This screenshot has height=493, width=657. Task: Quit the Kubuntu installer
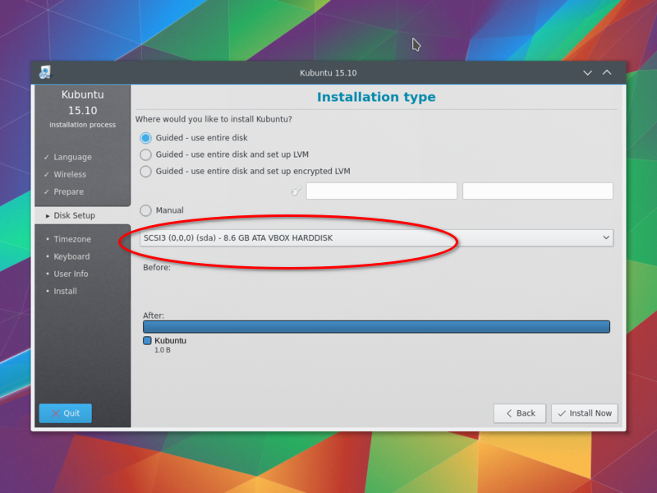(65, 413)
